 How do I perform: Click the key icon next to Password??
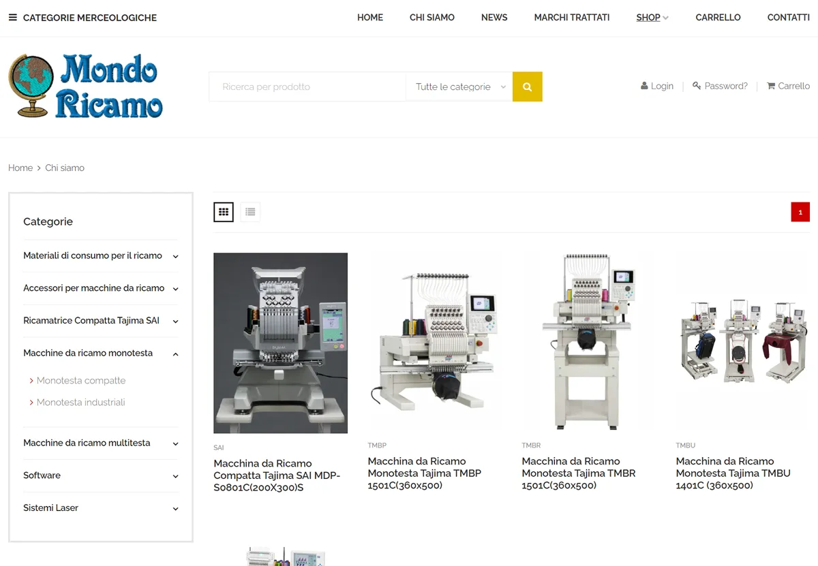pyautogui.click(x=697, y=86)
